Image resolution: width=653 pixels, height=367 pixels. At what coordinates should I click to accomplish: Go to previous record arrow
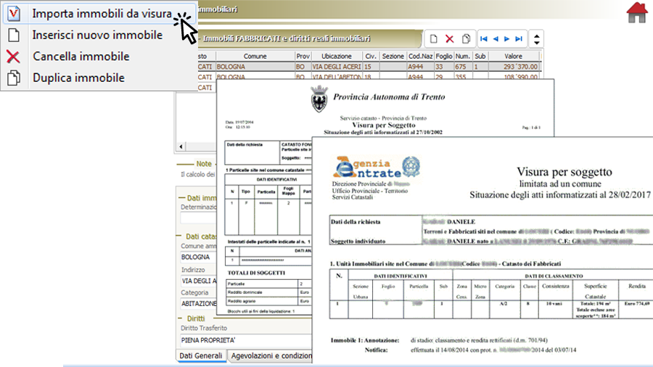point(496,38)
